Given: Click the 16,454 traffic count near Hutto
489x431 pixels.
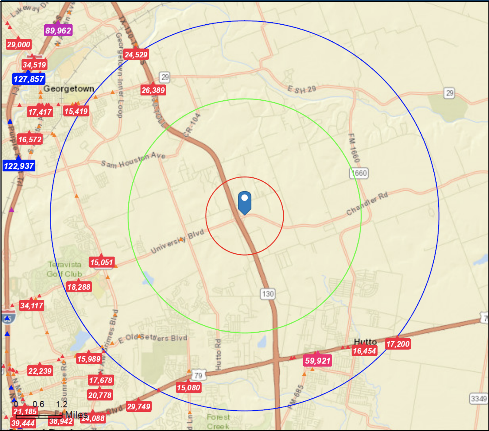Looking at the screenshot, I should point(364,351).
